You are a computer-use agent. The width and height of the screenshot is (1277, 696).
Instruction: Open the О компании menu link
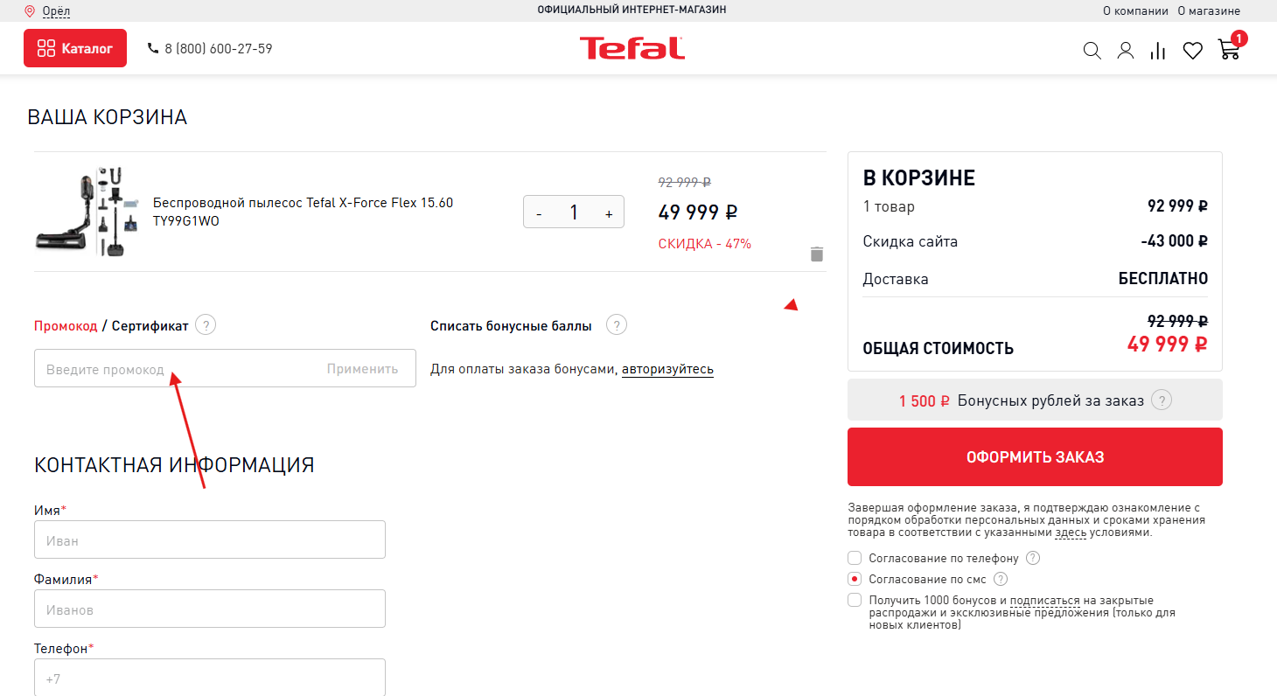(x=1135, y=11)
